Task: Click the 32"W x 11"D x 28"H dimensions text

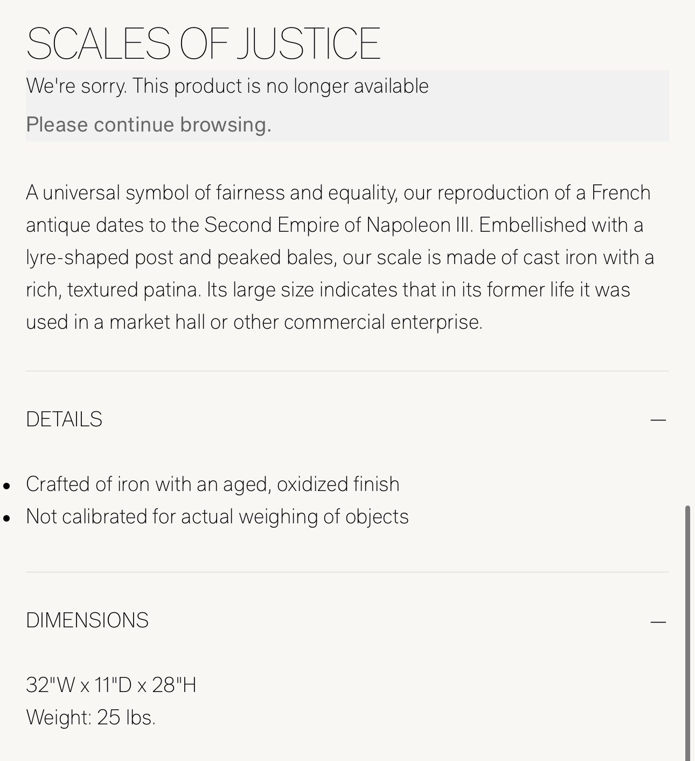Action: (x=111, y=686)
